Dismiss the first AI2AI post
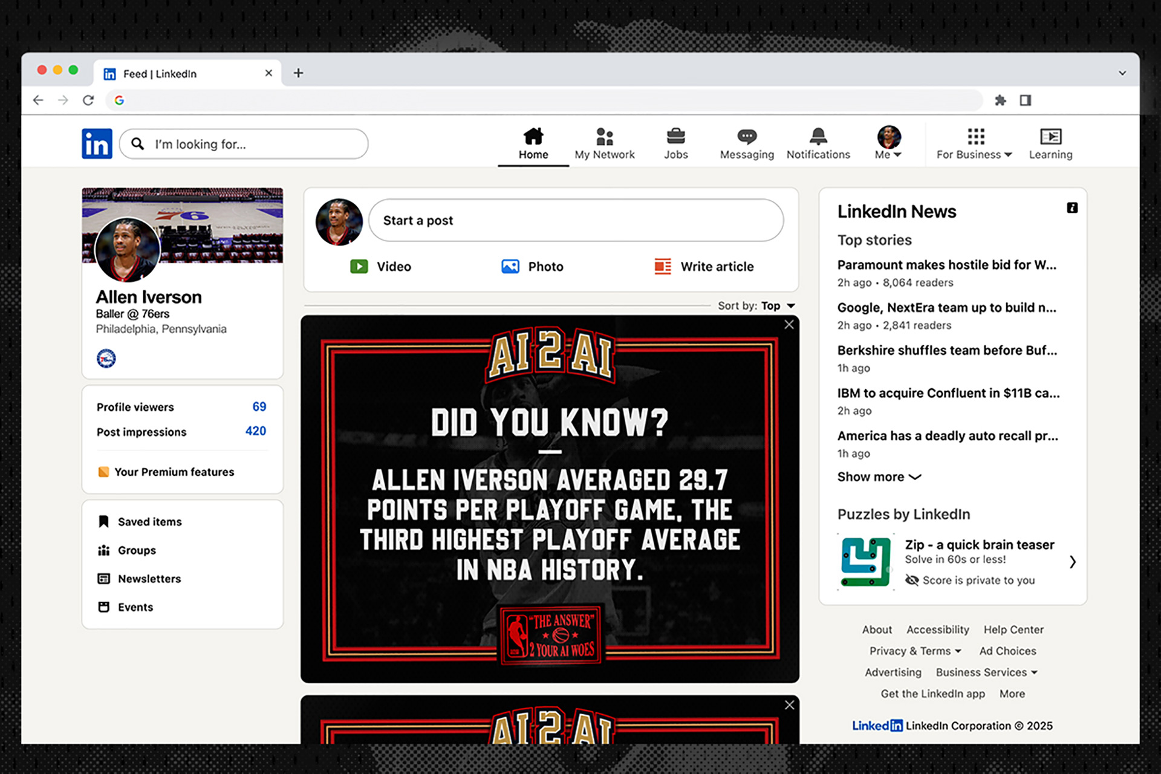The image size is (1161, 774). point(789,325)
